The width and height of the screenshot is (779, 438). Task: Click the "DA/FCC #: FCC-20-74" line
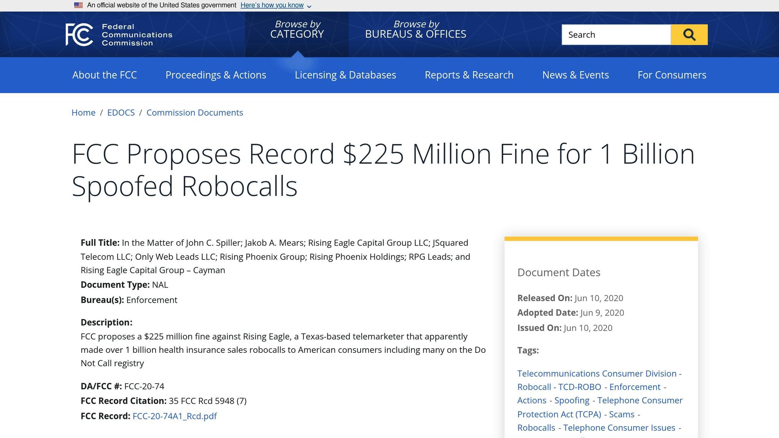pos(122,386)
